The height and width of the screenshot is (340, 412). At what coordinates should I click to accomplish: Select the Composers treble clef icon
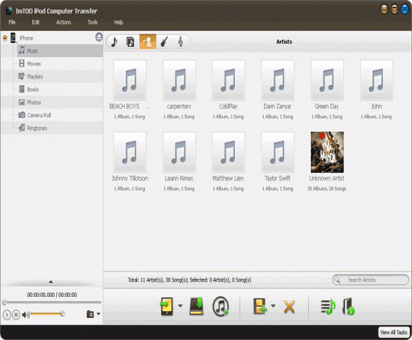180,42
